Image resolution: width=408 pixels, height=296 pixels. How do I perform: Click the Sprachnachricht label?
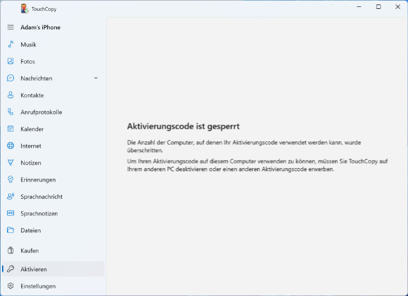point(41,197)
